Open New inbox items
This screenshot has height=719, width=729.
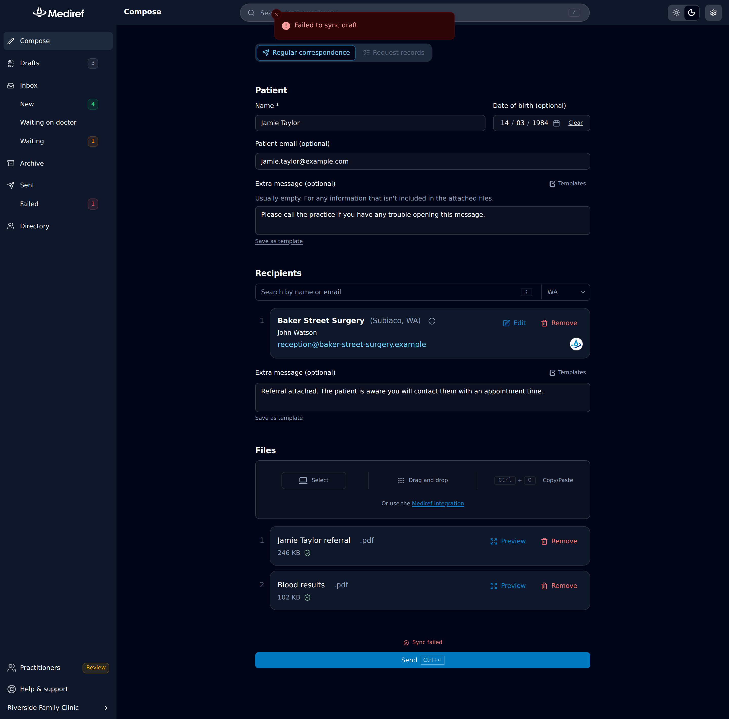[x=58, y=104]
